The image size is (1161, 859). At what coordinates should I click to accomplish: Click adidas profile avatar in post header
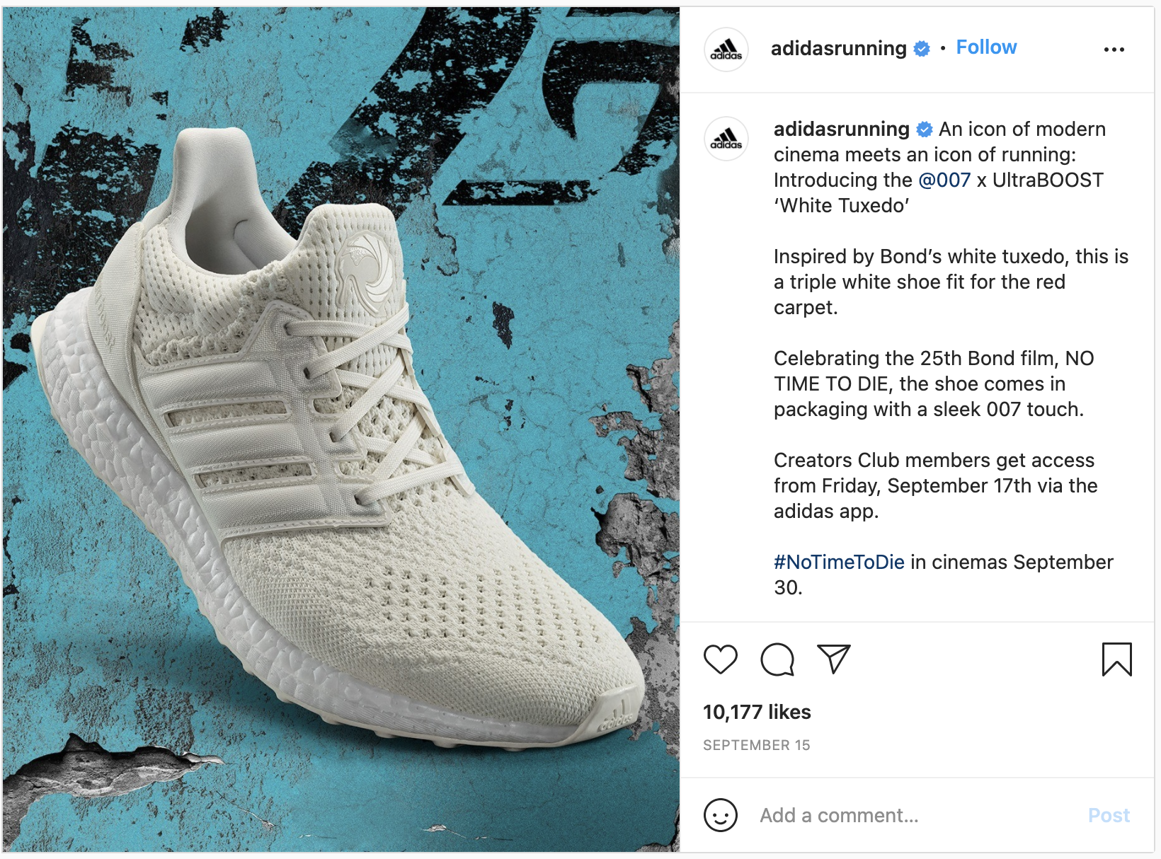pyautogui.click(x=726, y=50)
